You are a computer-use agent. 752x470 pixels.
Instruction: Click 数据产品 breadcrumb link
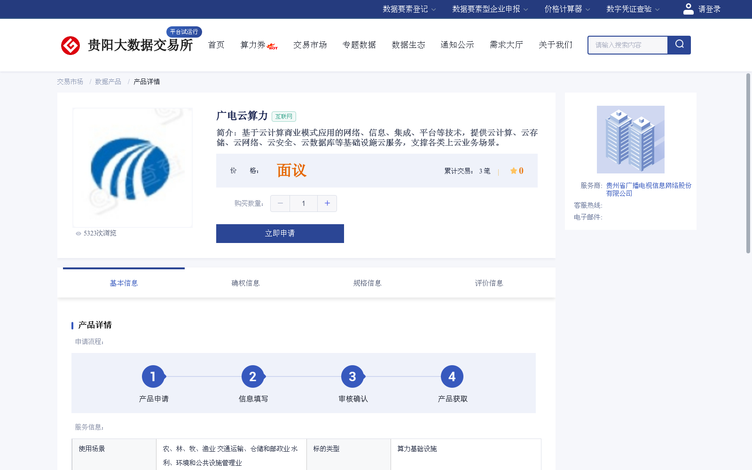[108, 82]
